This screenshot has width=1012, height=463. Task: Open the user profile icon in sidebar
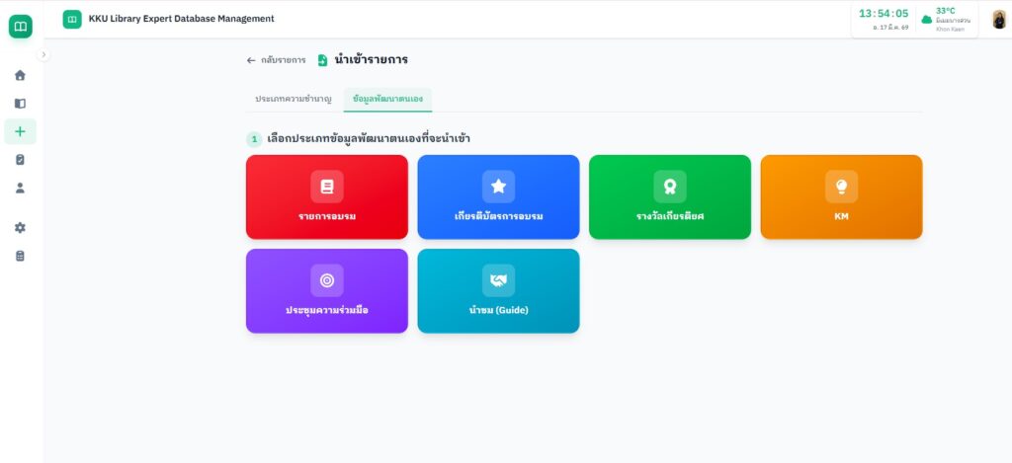point(20,188)
